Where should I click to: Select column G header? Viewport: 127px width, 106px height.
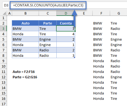tap(119, 13)
